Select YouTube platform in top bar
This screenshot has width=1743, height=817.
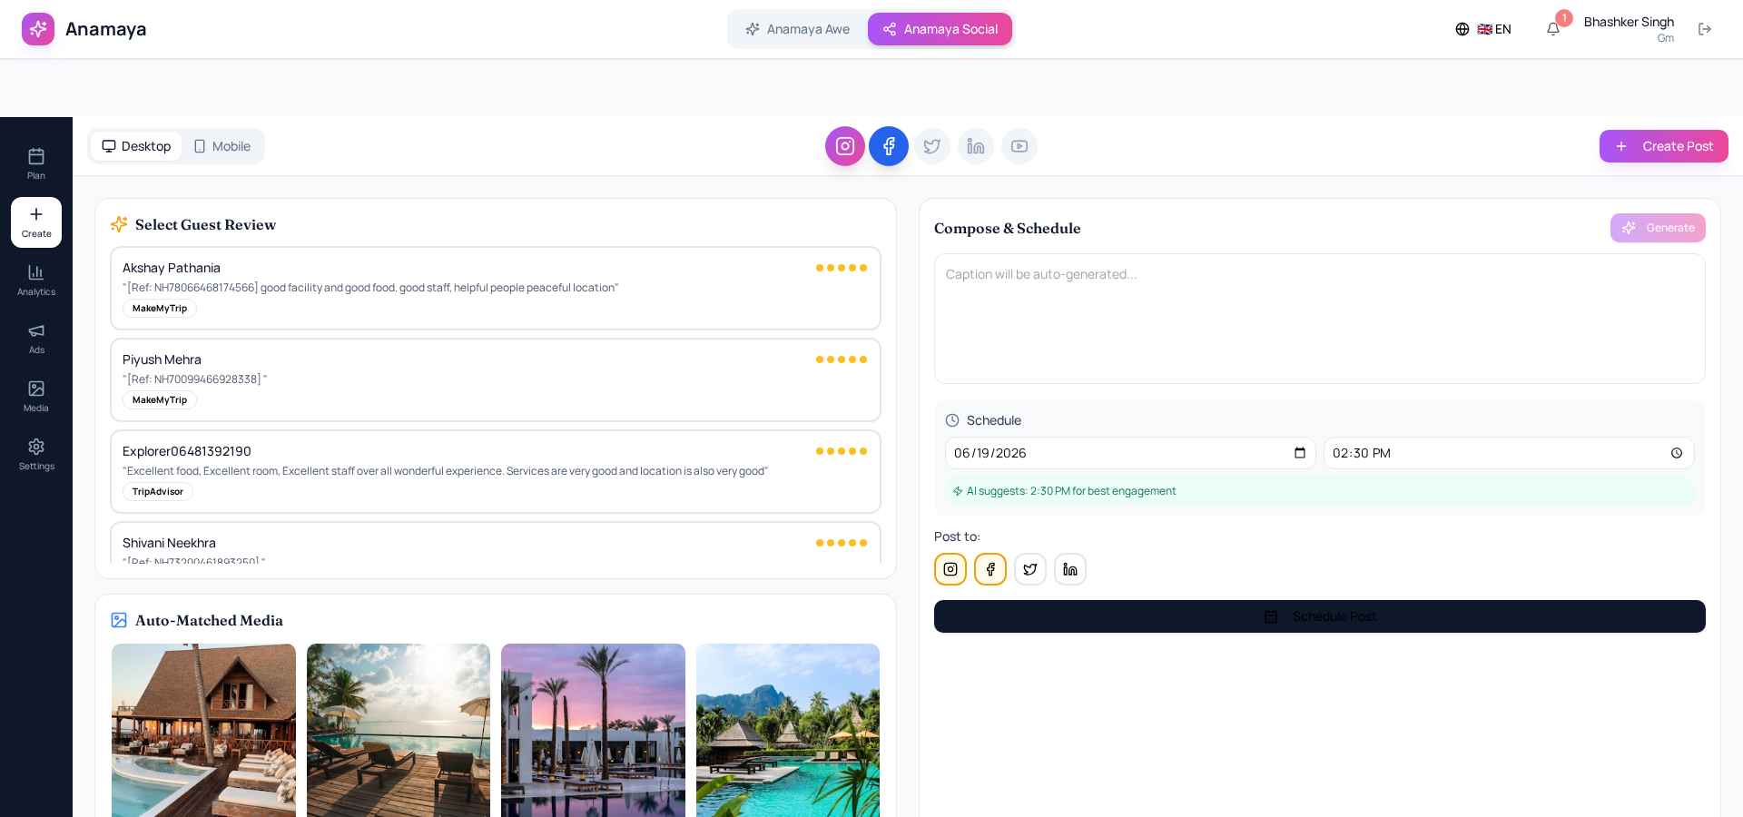1019,146
